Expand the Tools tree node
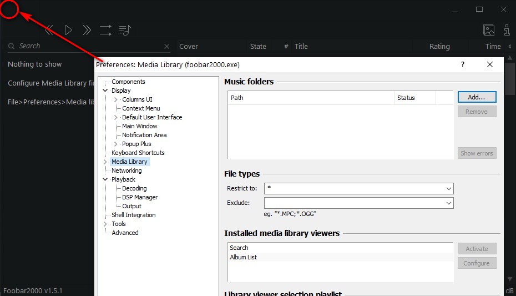This screenshot has height=296, width=516. click(x=105, y=224)
